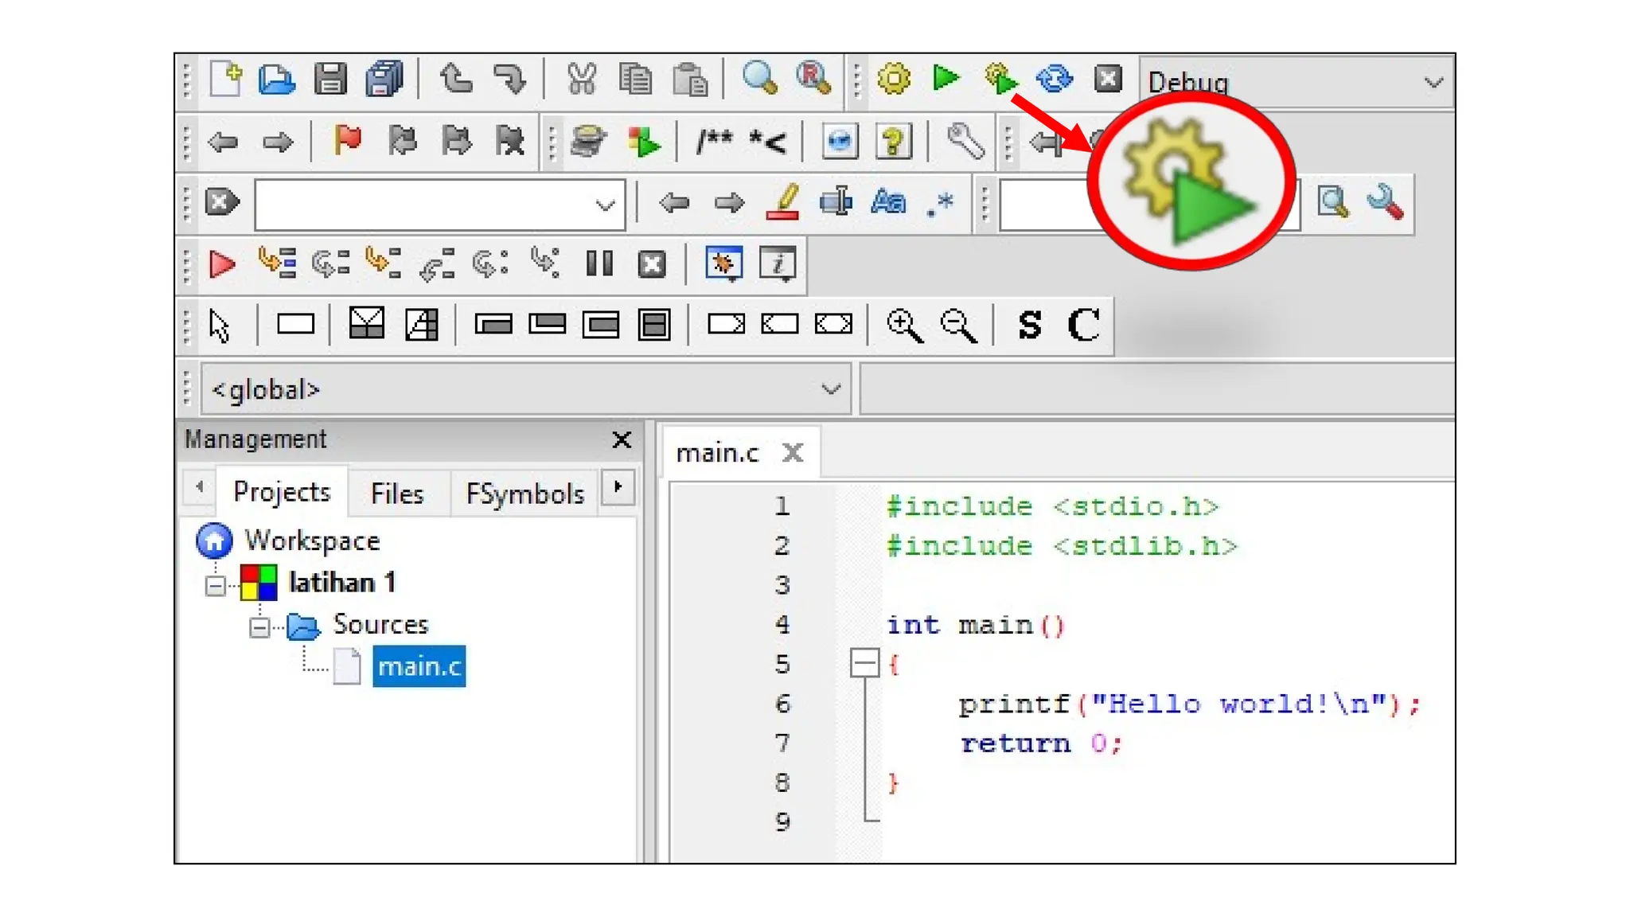The width and height of the screenshot is (1630, 917).
Task: Open the Debug build target dropdown
Action: [1433, 82]
